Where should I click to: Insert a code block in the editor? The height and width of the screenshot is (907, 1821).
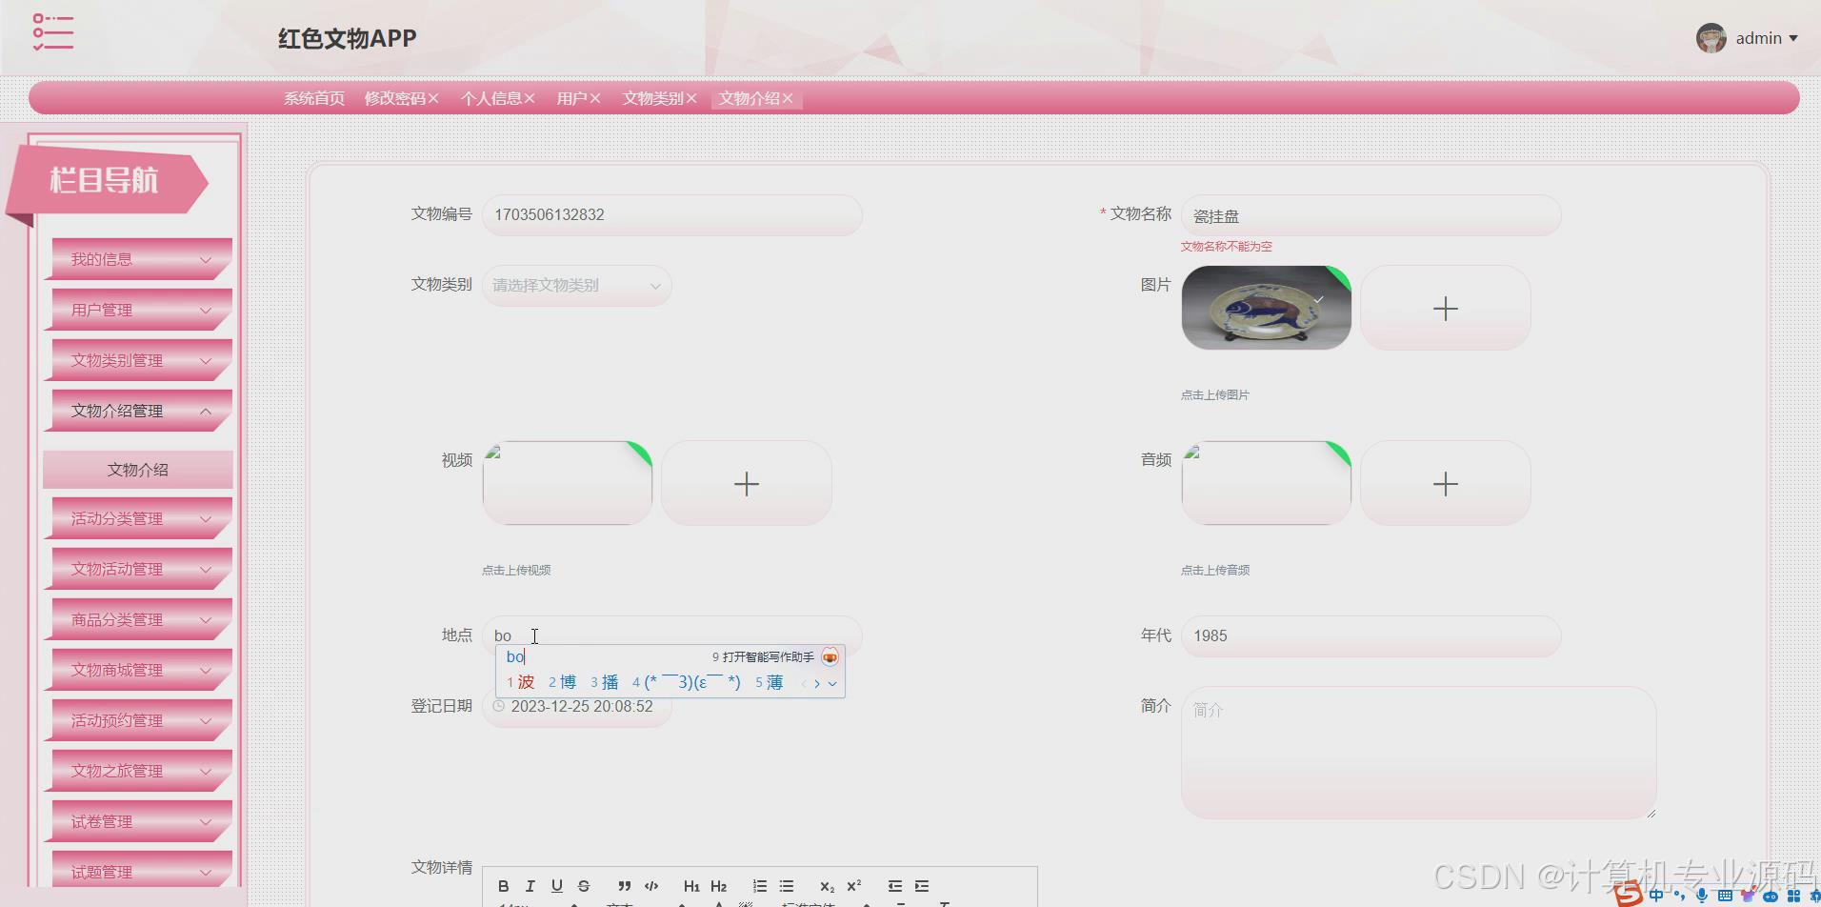point(652,886)
